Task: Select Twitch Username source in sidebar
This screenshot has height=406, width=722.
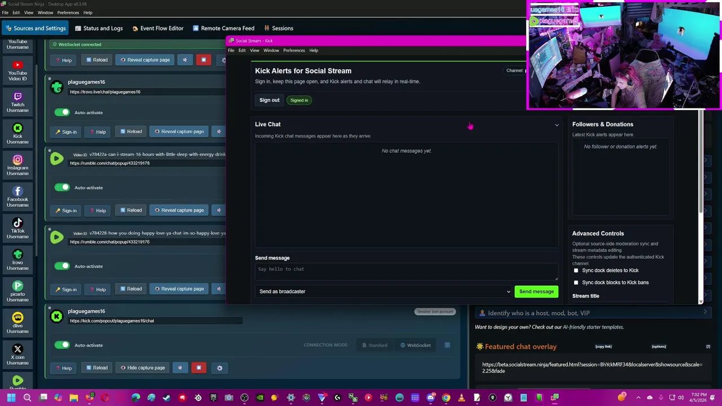Action: coord(17,103)
